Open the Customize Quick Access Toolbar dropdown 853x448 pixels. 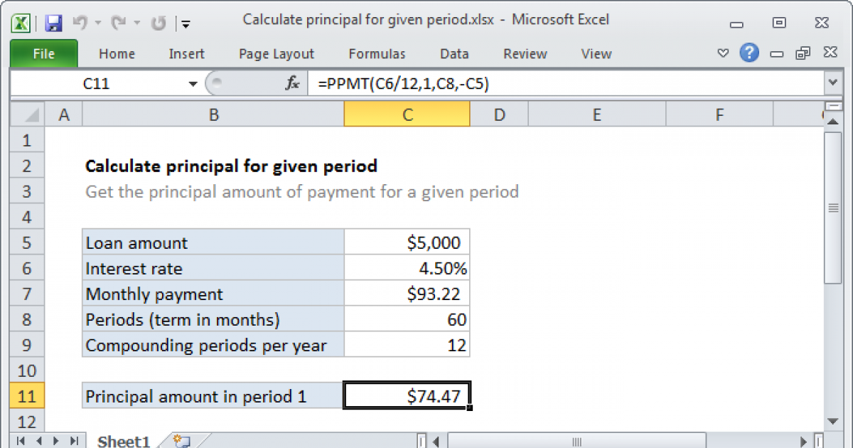pyautogui.click(x=186, y=24)
